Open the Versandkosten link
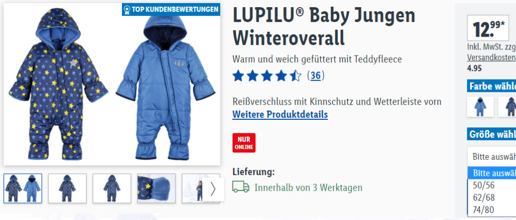The image size is (516, 220). 491,58
